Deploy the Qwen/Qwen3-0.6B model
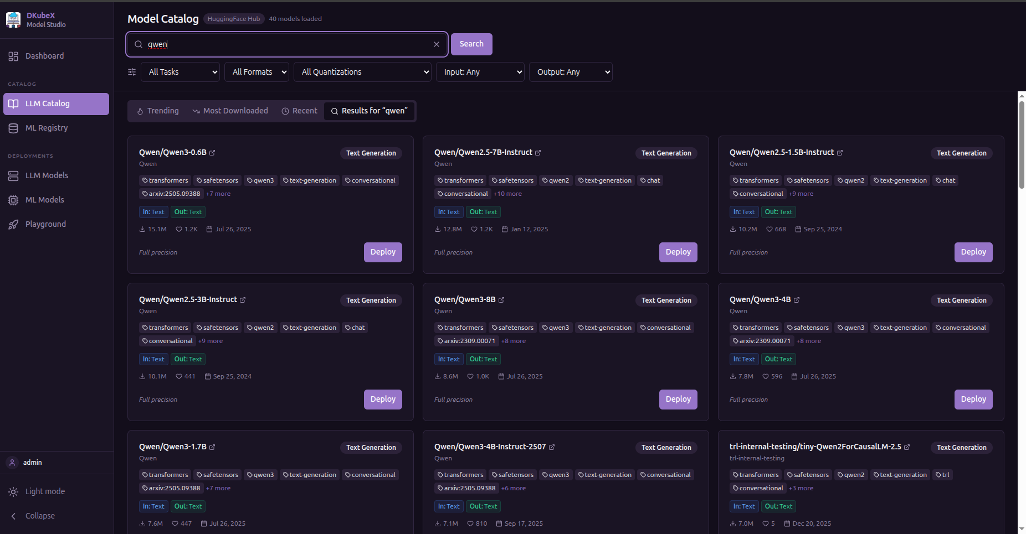The image size is (1026, 534). pos(383,252)
